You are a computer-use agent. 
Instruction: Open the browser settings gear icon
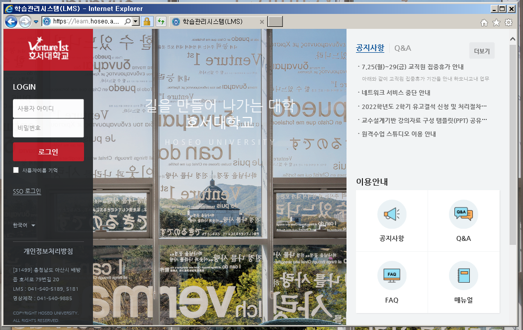tap(509, 22)
